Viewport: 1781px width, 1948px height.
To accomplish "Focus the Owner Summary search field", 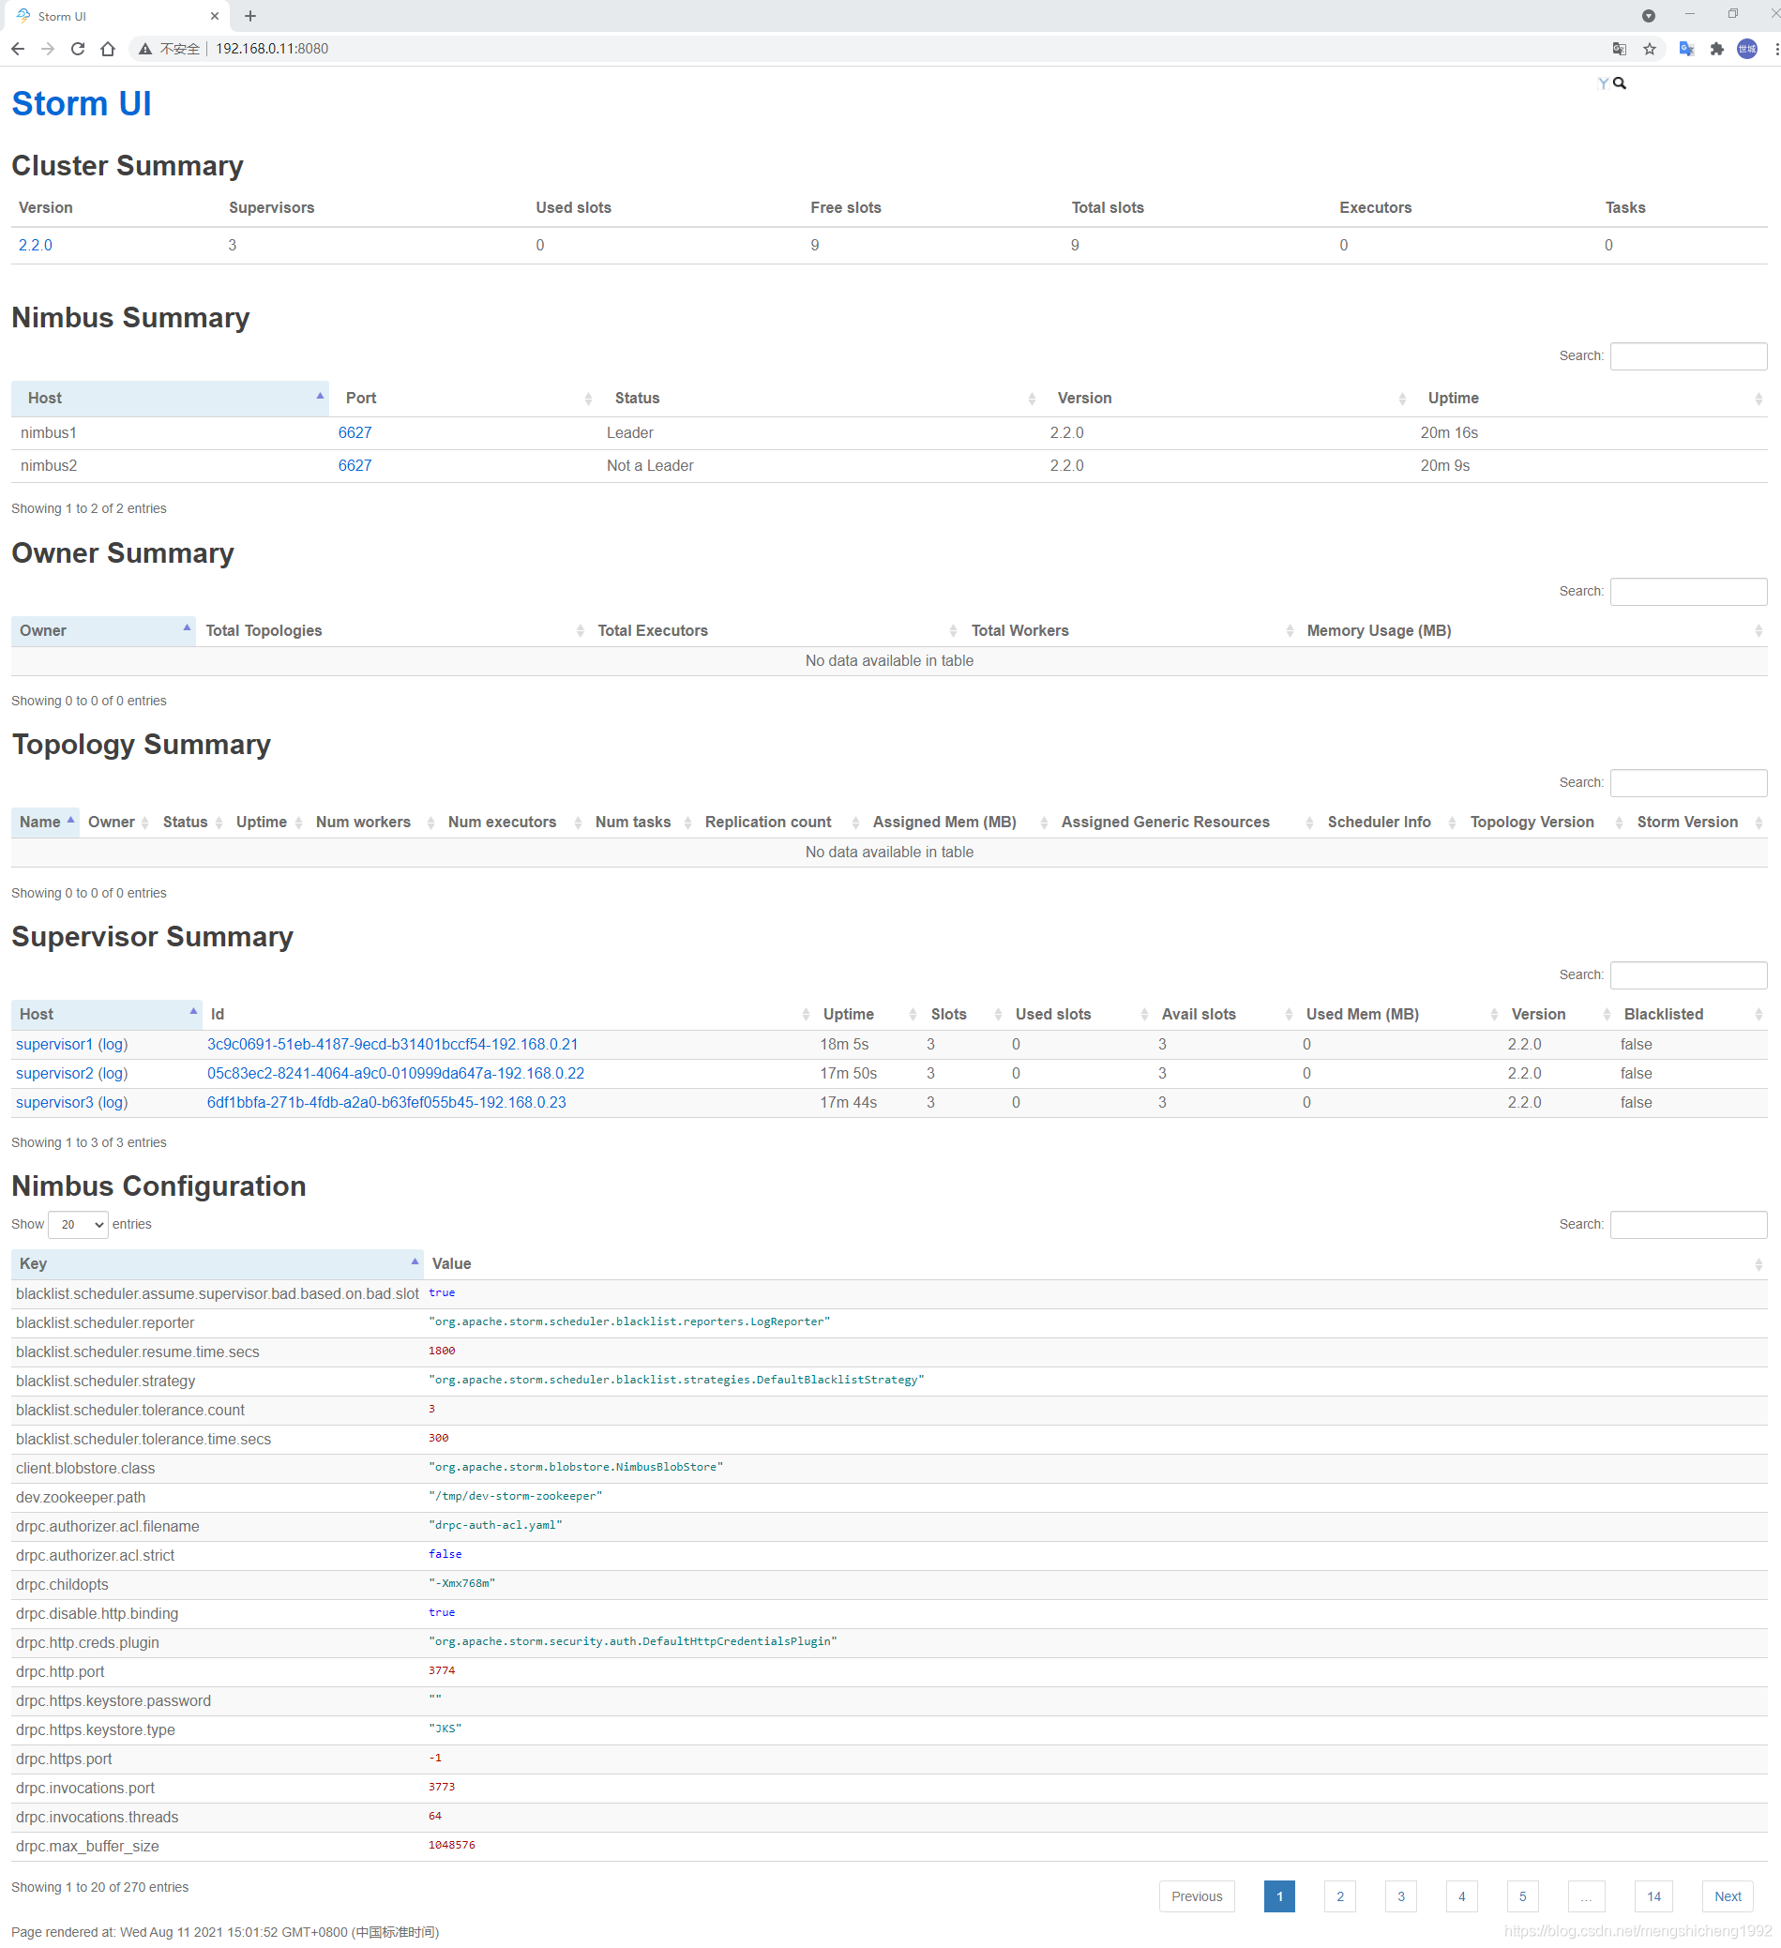I will 1688,590.
